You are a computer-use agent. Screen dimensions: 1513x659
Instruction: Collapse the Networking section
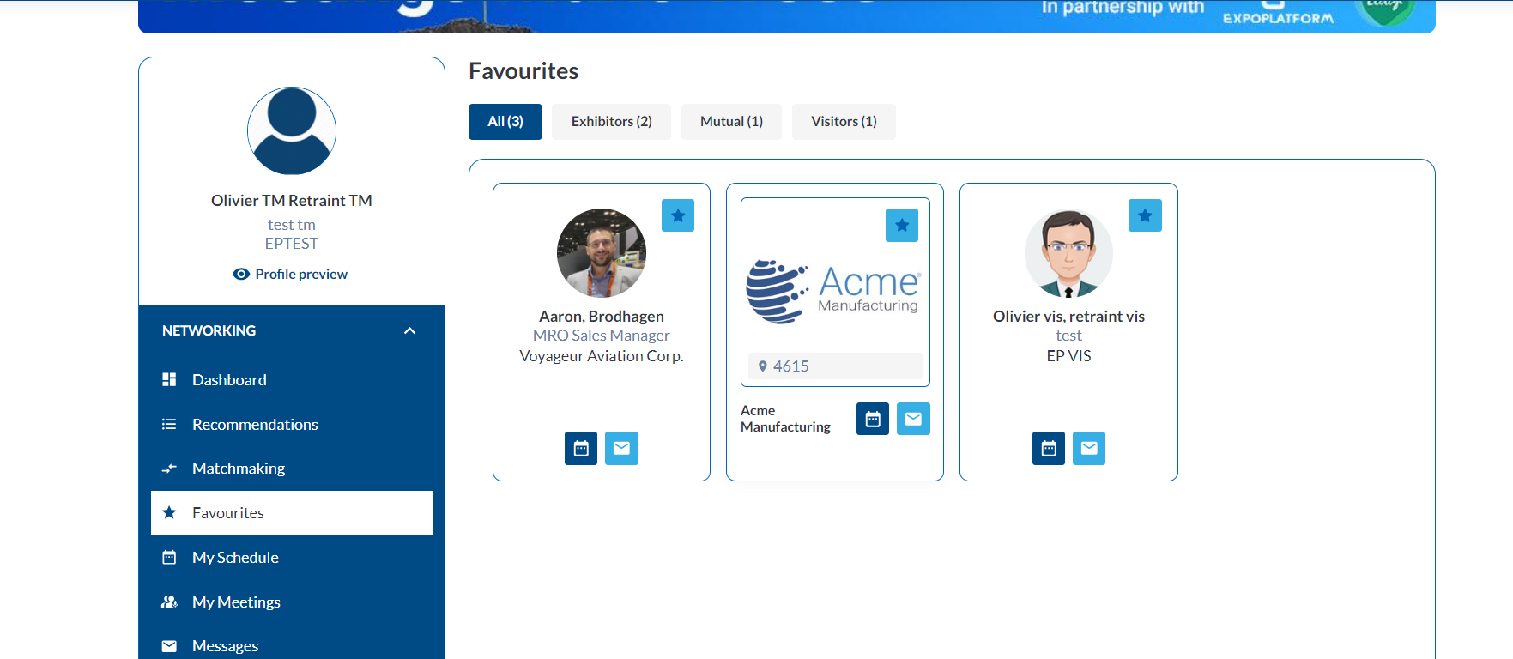coord(409,330)
